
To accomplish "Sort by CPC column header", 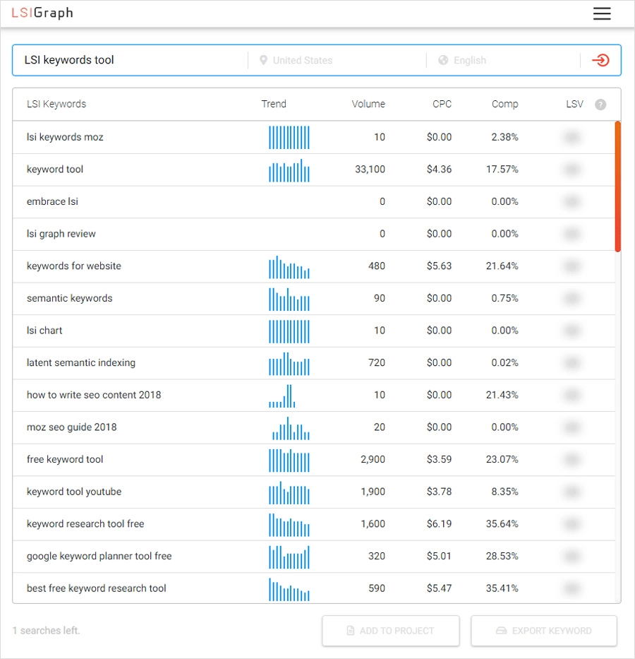I will click(x=442, y=104).
